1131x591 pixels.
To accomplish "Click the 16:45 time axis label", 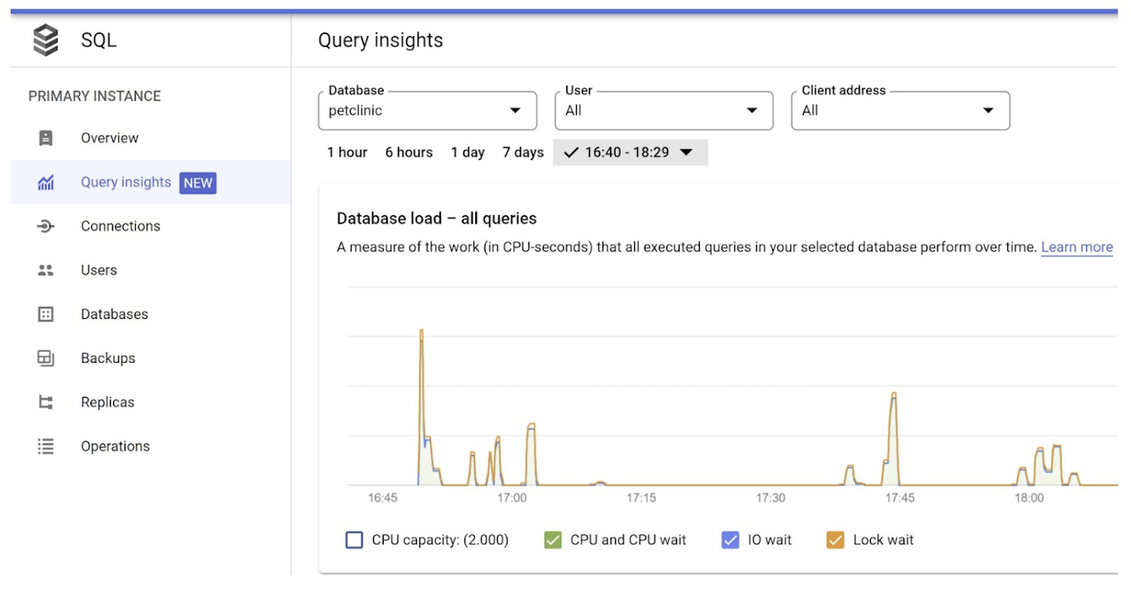I will [382, 498].
